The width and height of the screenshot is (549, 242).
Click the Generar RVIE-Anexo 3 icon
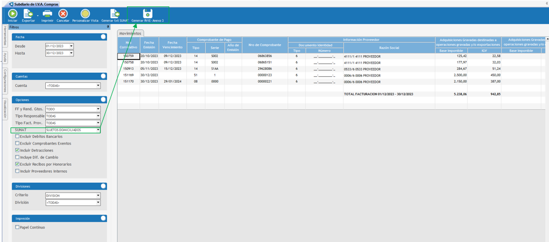click(148, 14)
